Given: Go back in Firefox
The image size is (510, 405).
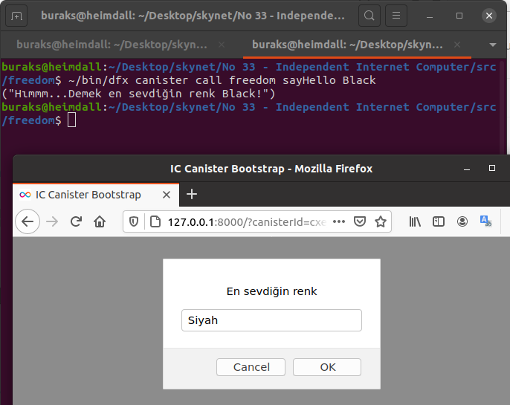Looking at the screenshot, I should 28,221.
